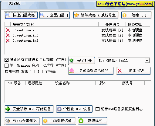
Task: Open 个性化 USB 设备 button
Action: pyautogui.click(x=74, y=109)
